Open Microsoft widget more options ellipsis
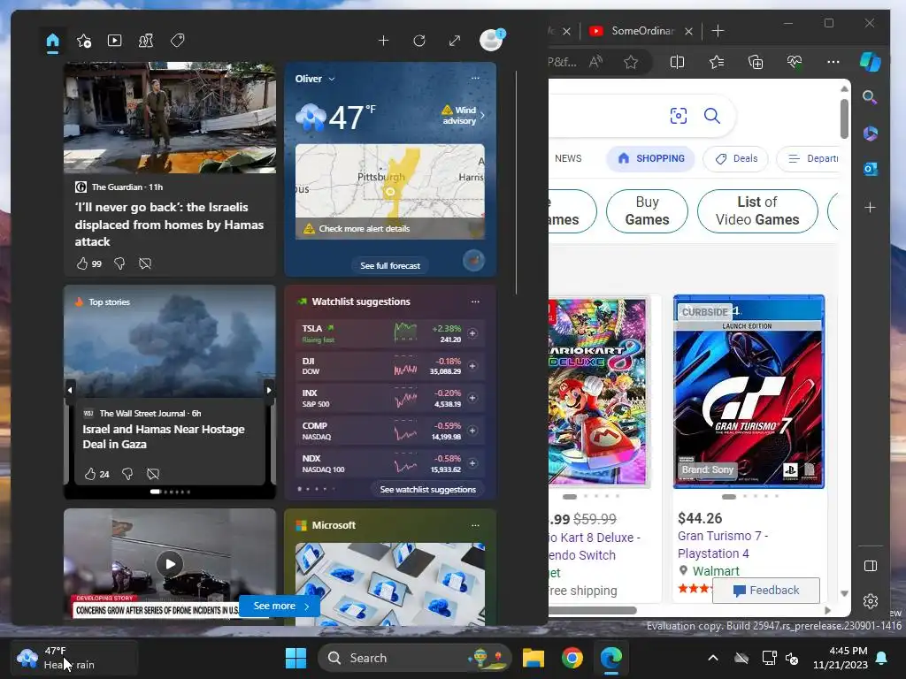The image size is (906, 679). click(x=475, y=525)
